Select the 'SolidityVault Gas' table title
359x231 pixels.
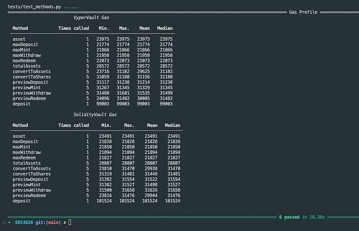point(95,115)
